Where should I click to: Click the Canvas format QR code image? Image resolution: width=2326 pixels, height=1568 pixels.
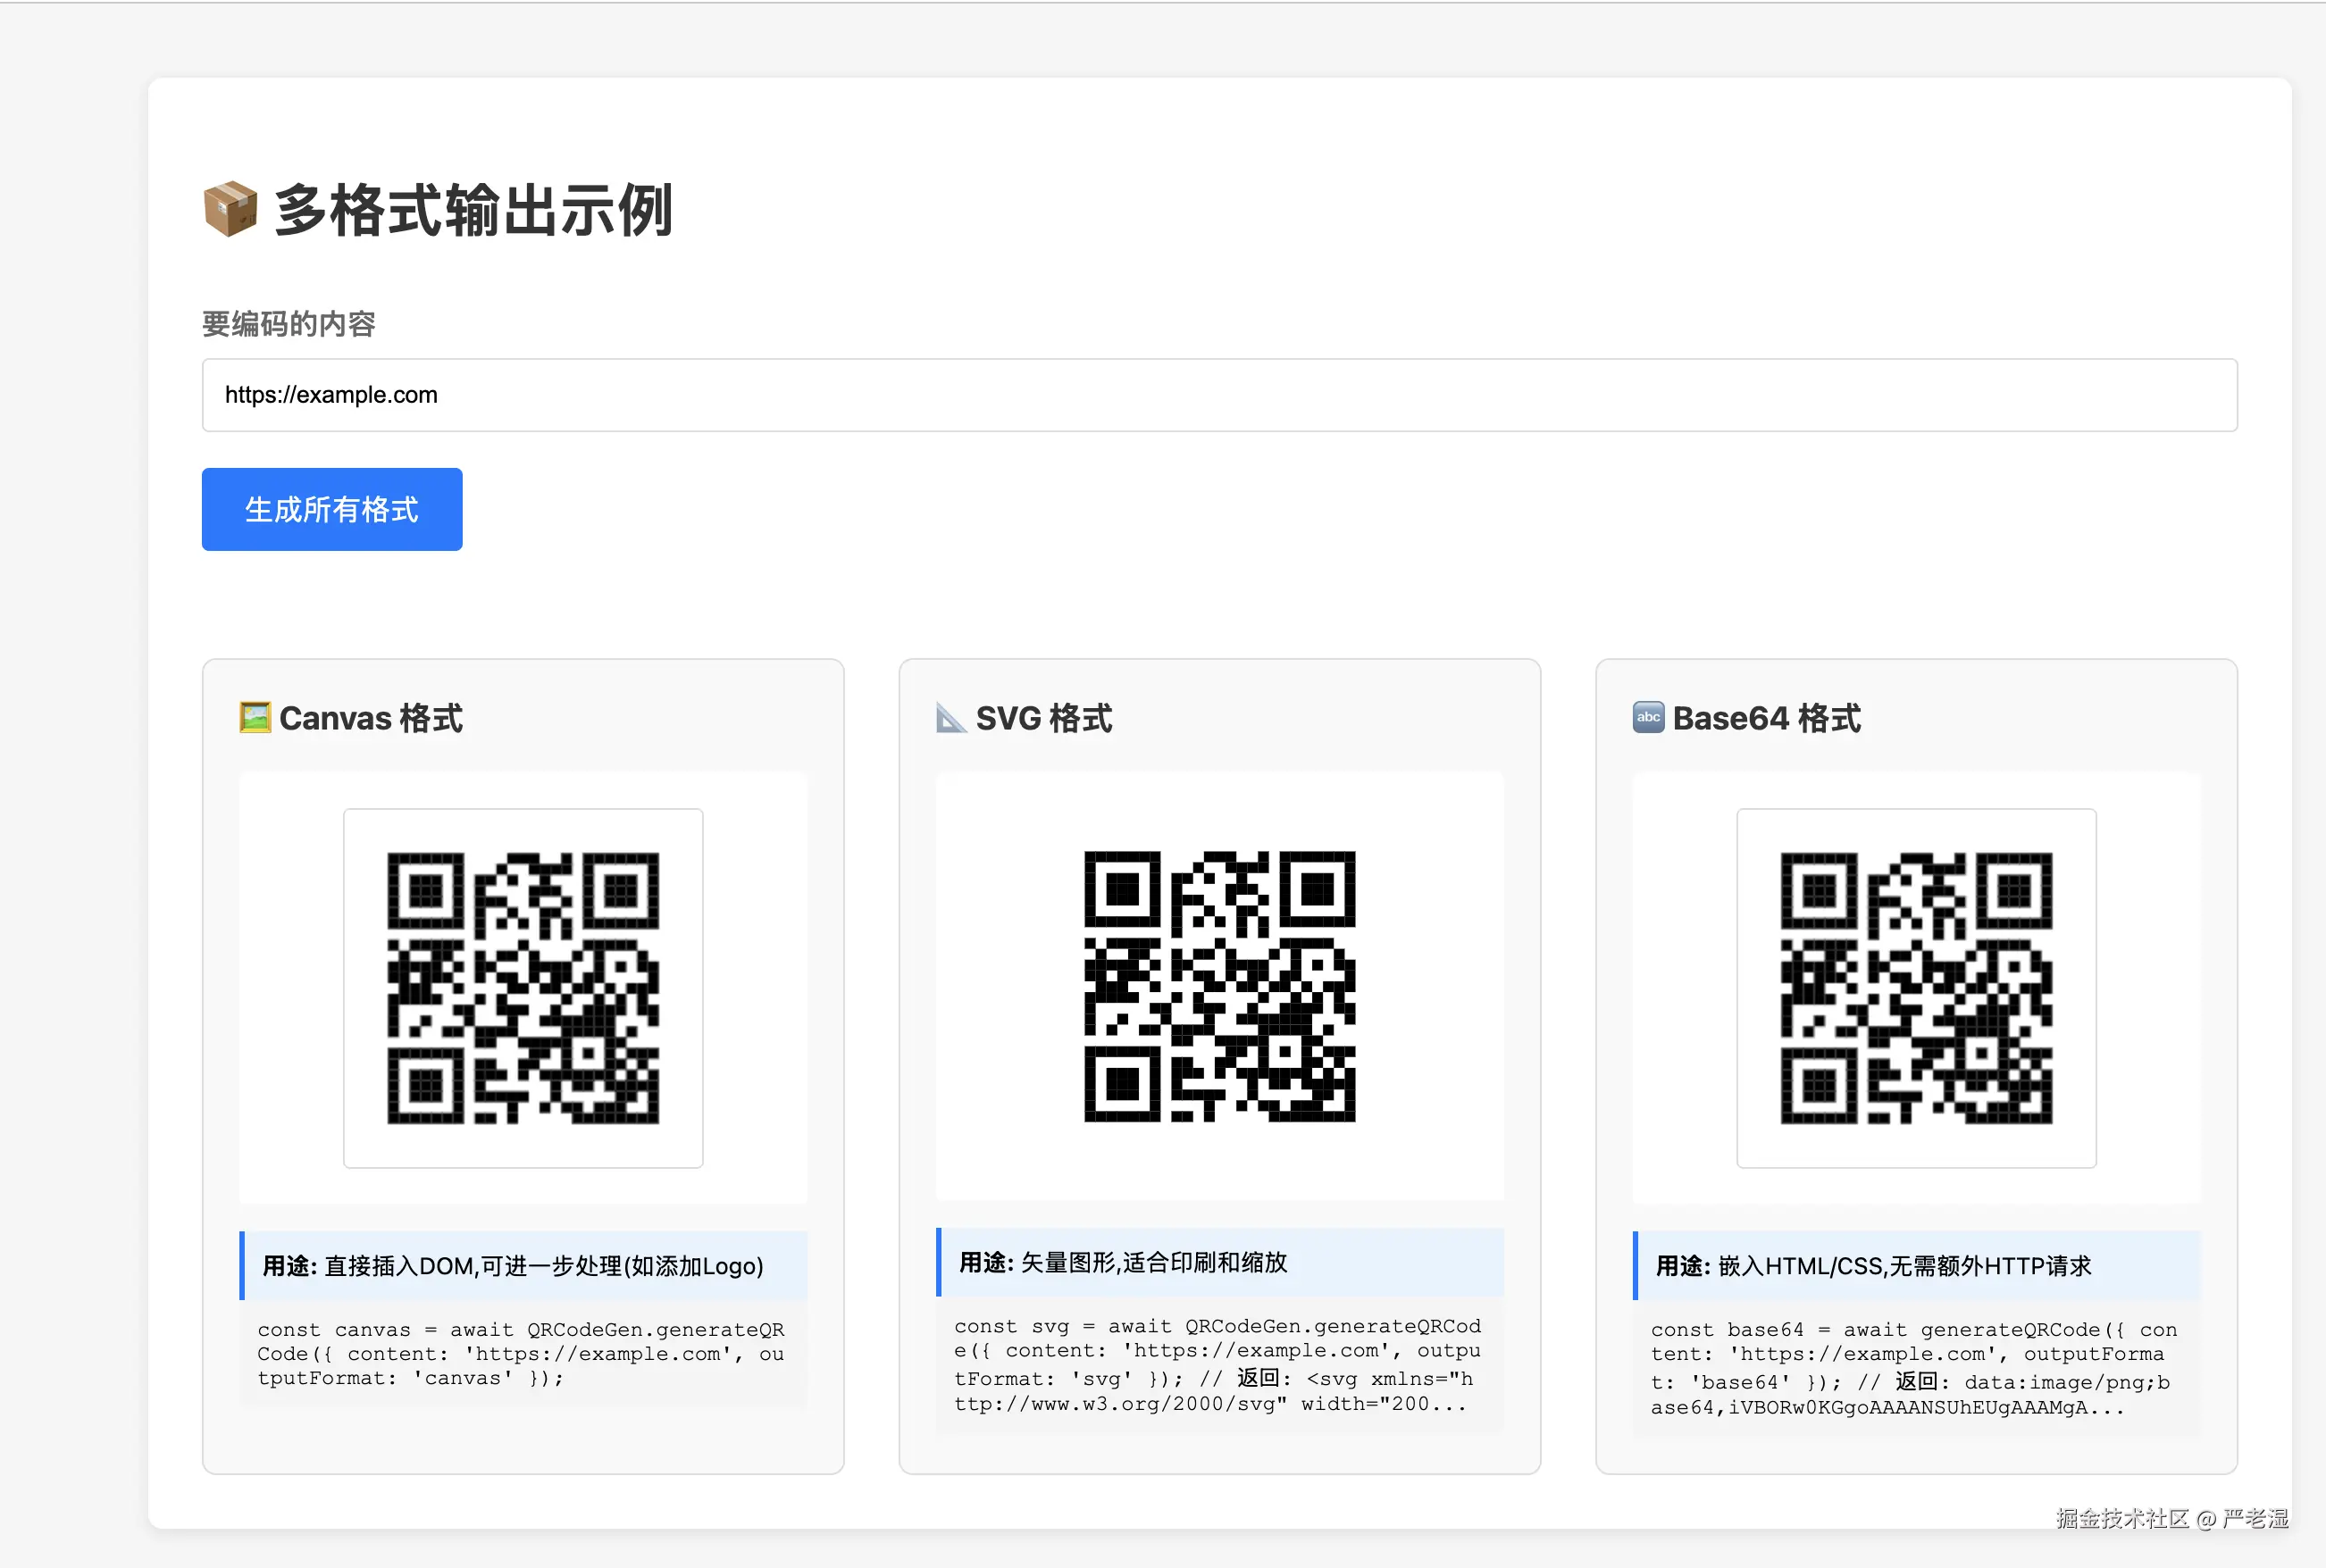523,987
